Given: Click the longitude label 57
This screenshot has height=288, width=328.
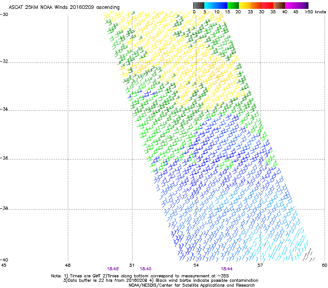Looking at the screenshot, I should click(260, 265).
